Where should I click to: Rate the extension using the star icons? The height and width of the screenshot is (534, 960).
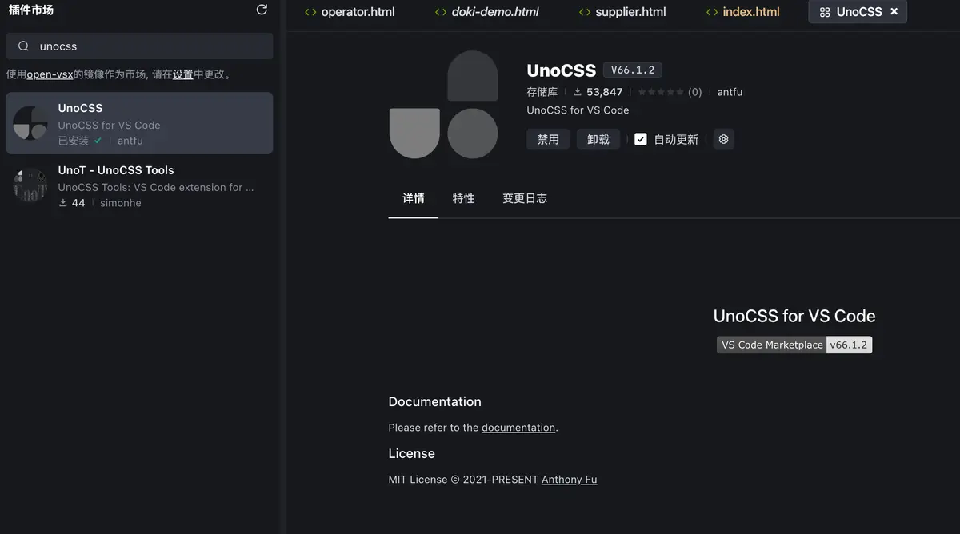coord(660,91)
